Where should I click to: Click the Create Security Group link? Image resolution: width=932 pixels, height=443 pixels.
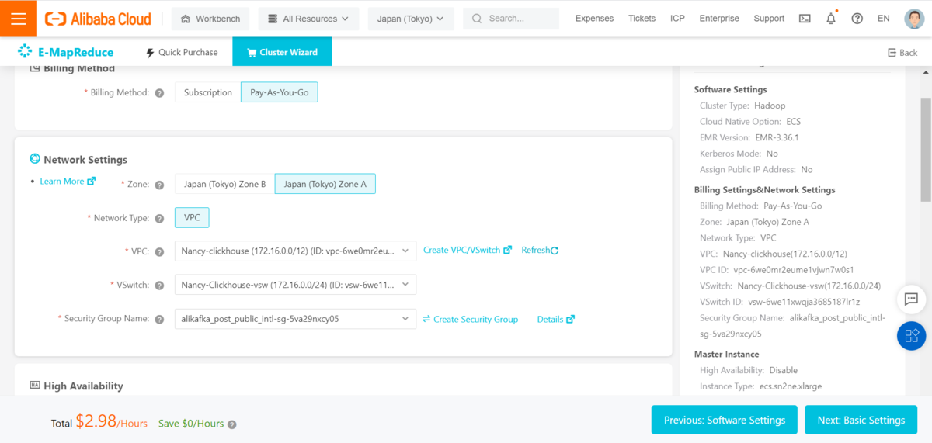pyautogui.click(x=470, y=320)
